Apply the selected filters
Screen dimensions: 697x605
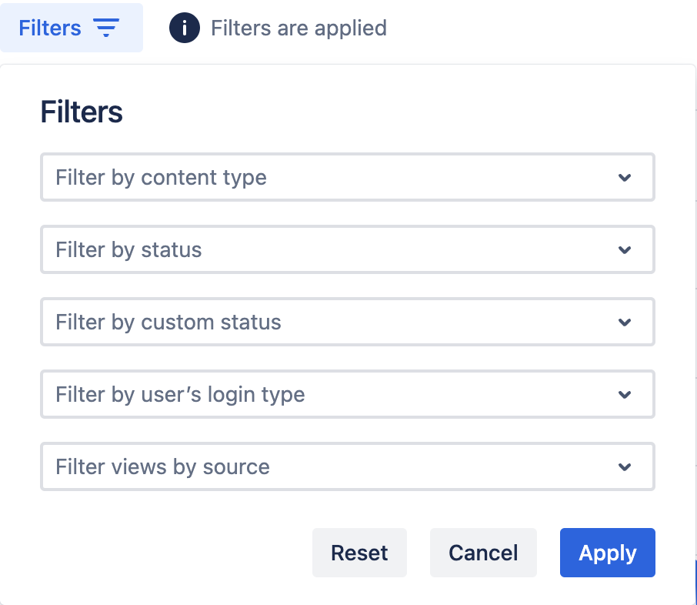607,553
